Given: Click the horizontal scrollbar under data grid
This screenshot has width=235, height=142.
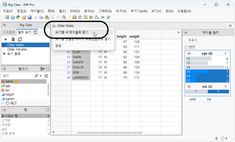Looking at the screenshot, I should pyautogui.click(x=109, y=133).
